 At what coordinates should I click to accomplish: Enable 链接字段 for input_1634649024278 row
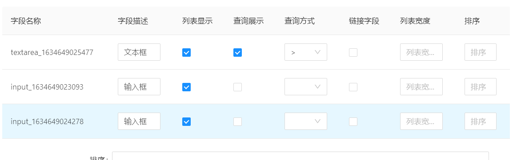pos(353,121)
